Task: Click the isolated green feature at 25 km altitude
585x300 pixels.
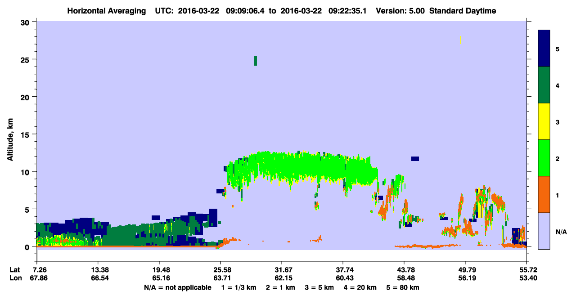Action: tap(256, 61)
